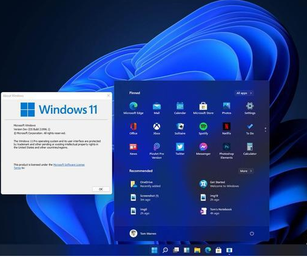Expand the All apps list
The height and width of the screenshot is (259, 307).
tap(244, 93)
